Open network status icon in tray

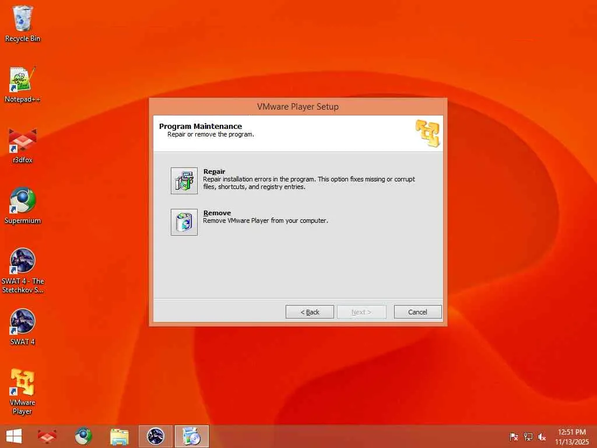528,436
